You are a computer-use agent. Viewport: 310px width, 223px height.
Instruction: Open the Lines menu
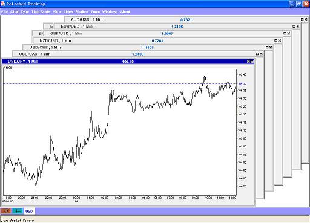click(x=68, y=12)
